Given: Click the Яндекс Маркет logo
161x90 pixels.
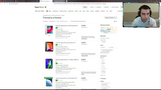Looking at the screenshot, I should (x=39, y=7).
